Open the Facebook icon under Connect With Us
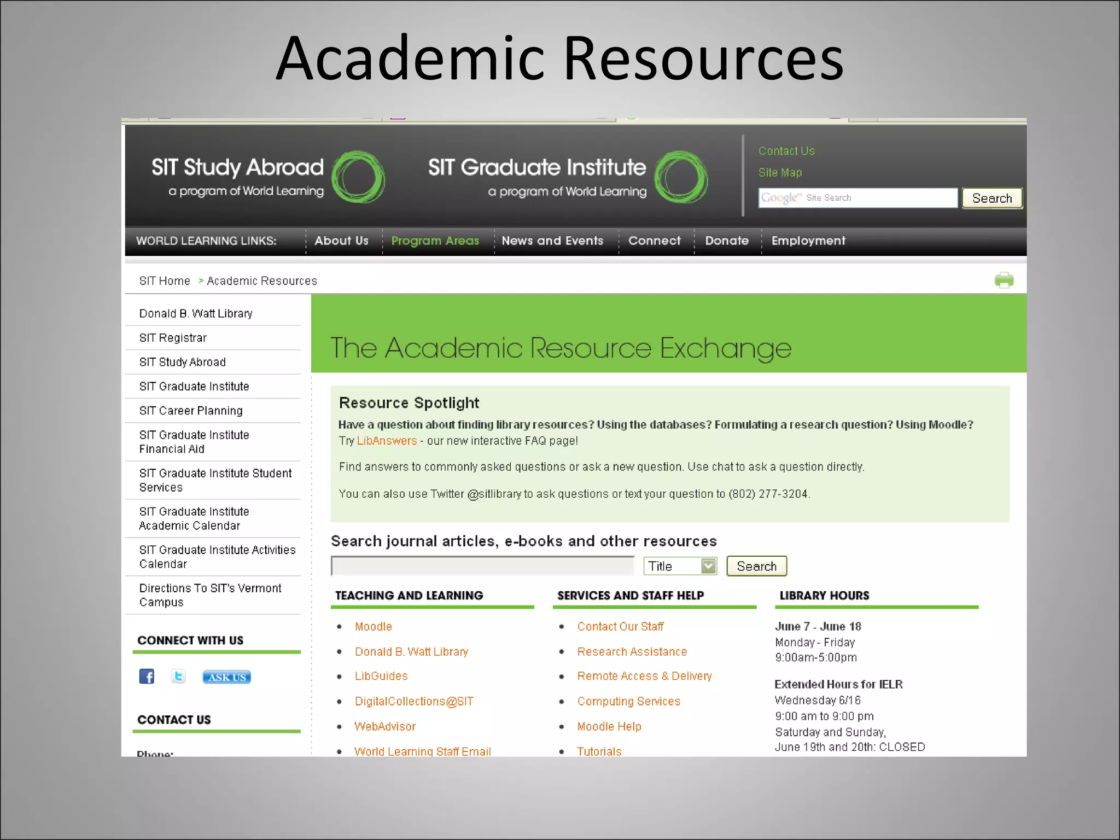 (x=147, y=676)
